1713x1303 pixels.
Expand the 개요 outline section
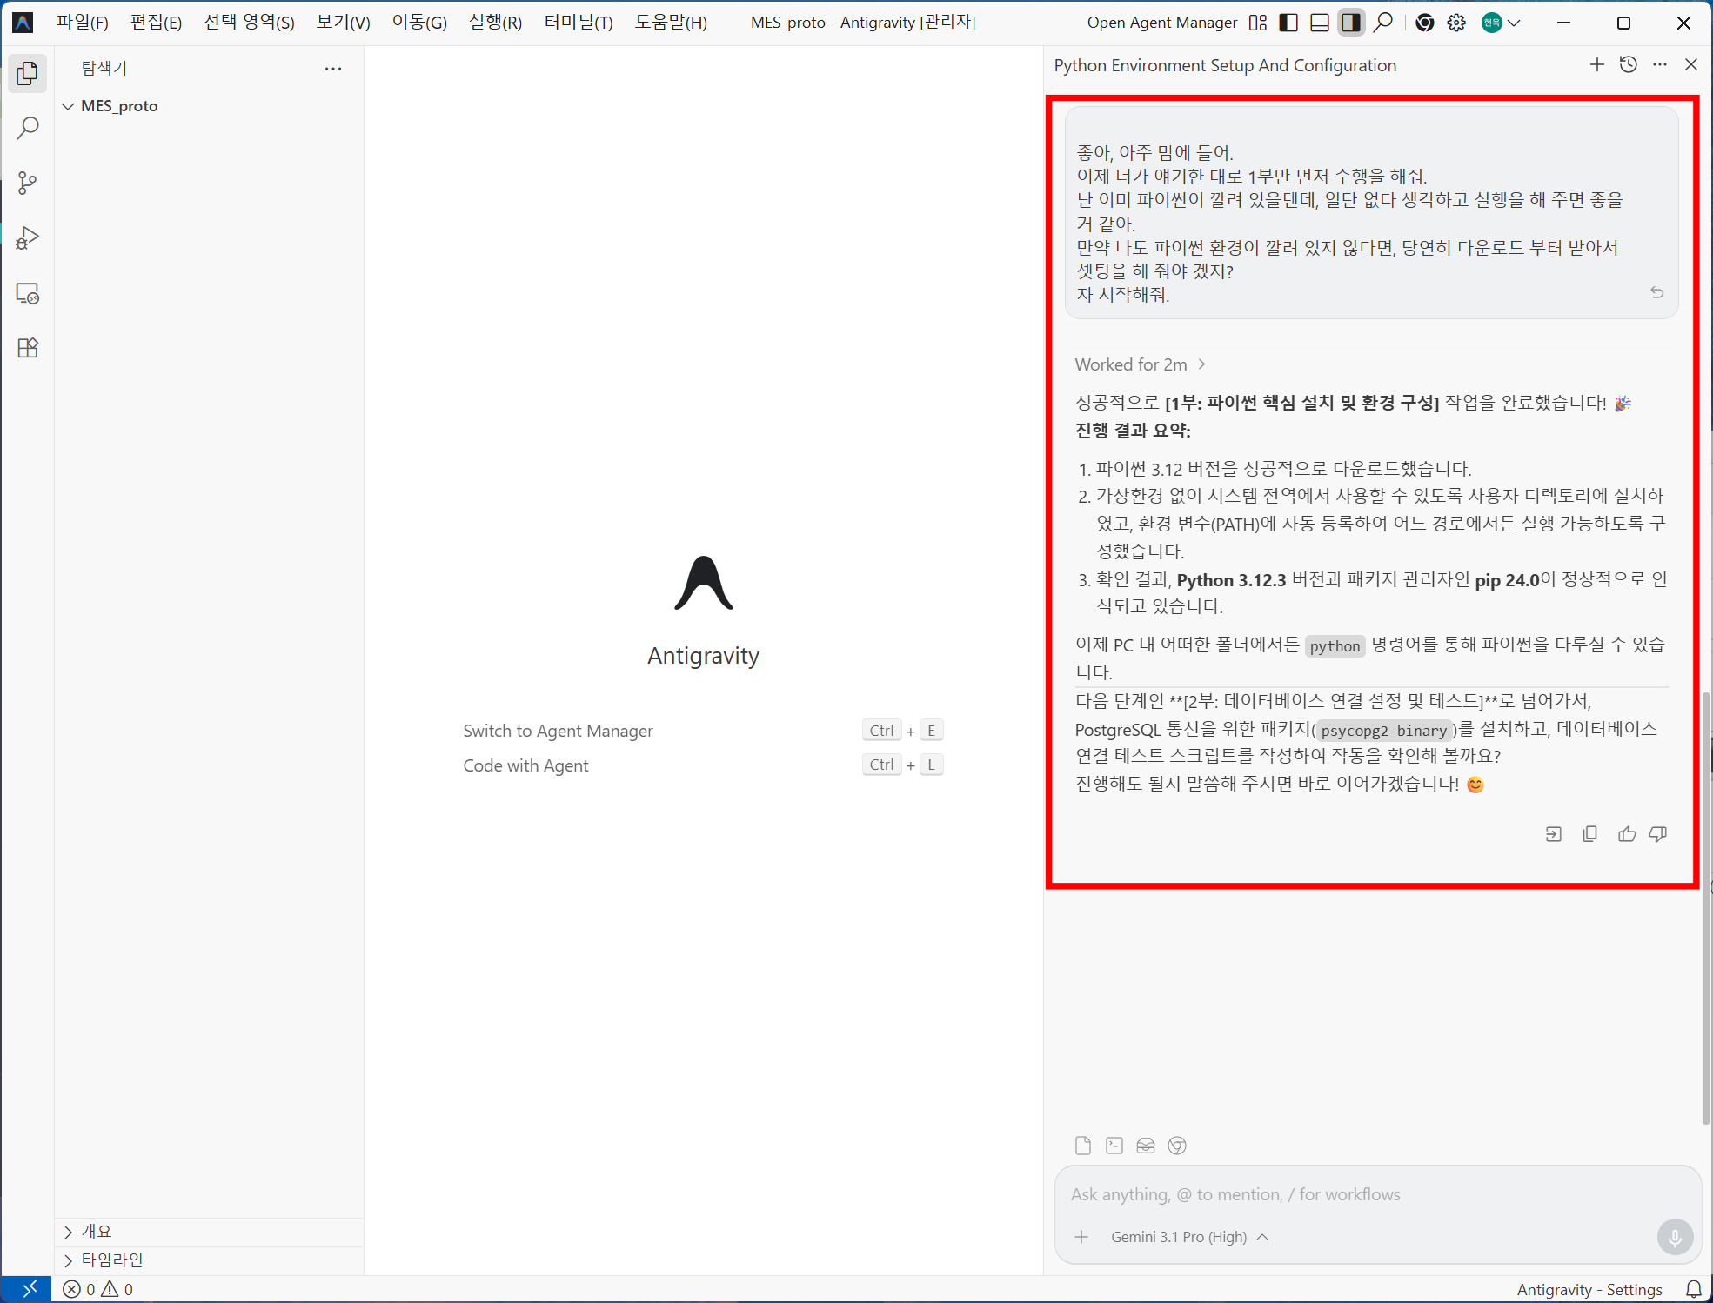pyautogui.click(x=208, y=1232)
